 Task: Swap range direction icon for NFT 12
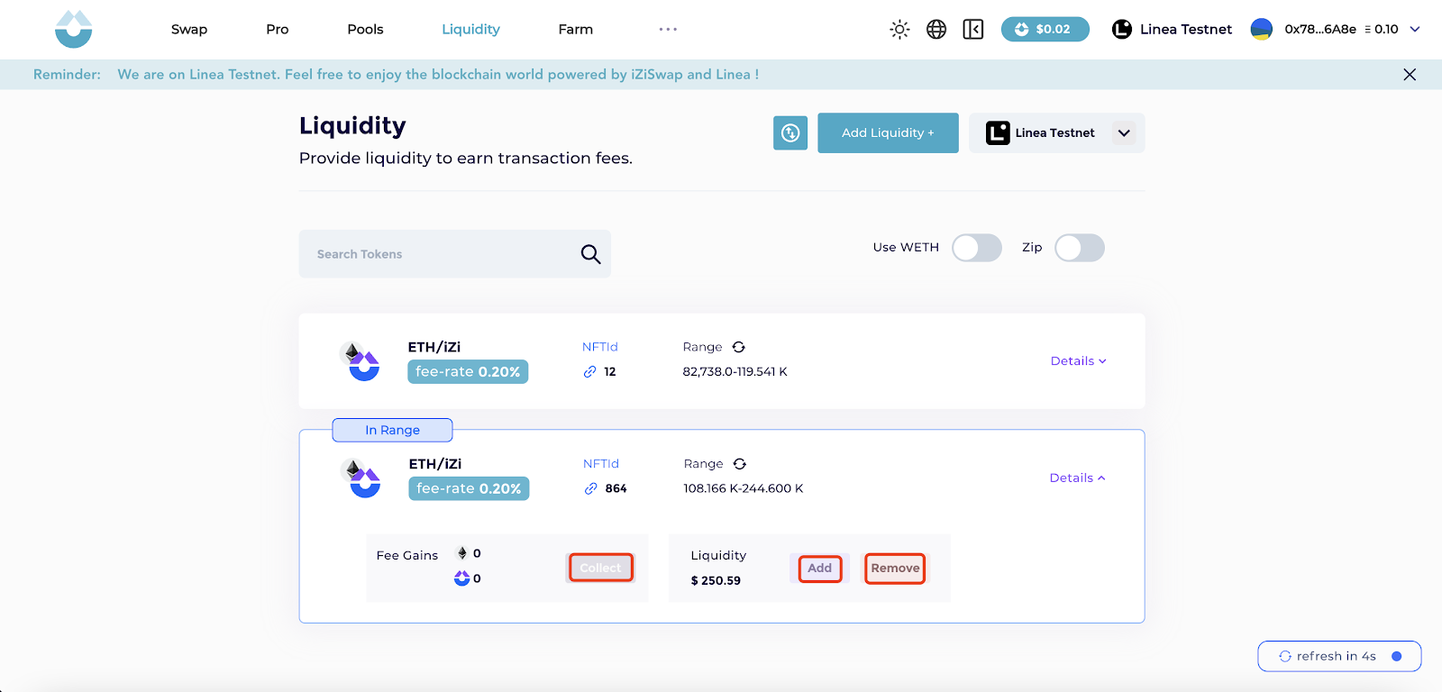pyautogui.click(x=739, y=347)
